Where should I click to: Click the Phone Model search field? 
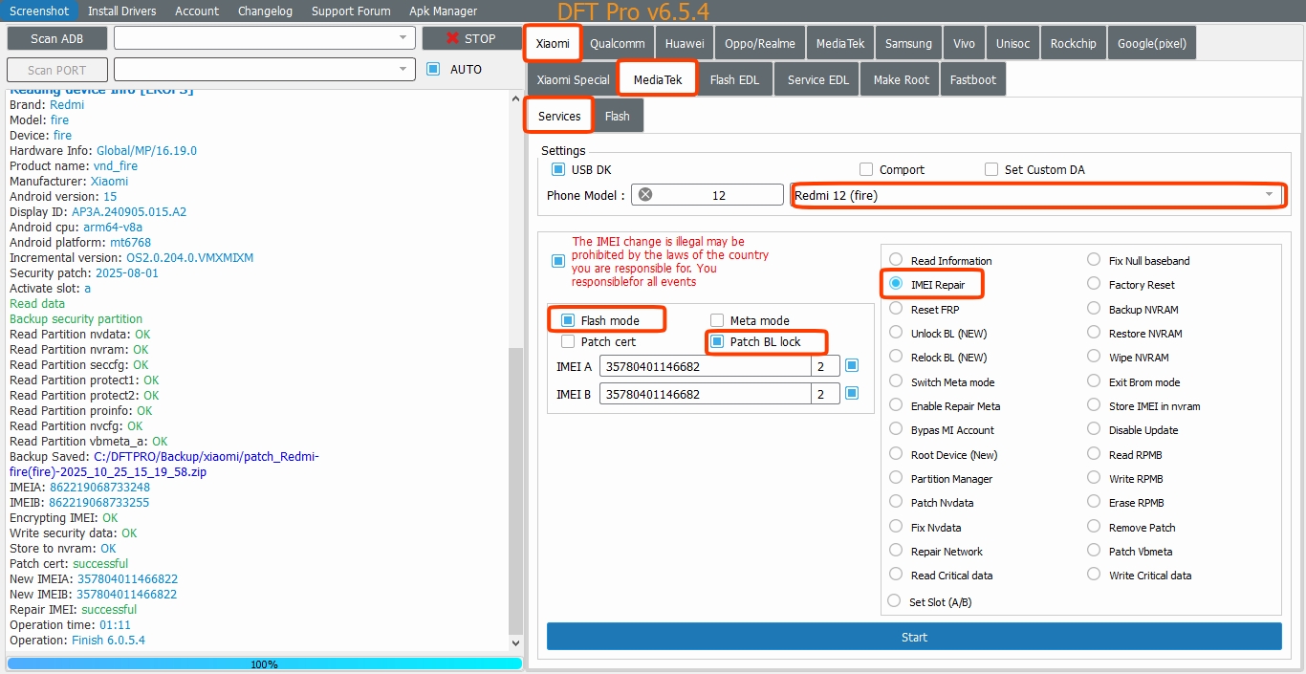click(x=707, y=195)
